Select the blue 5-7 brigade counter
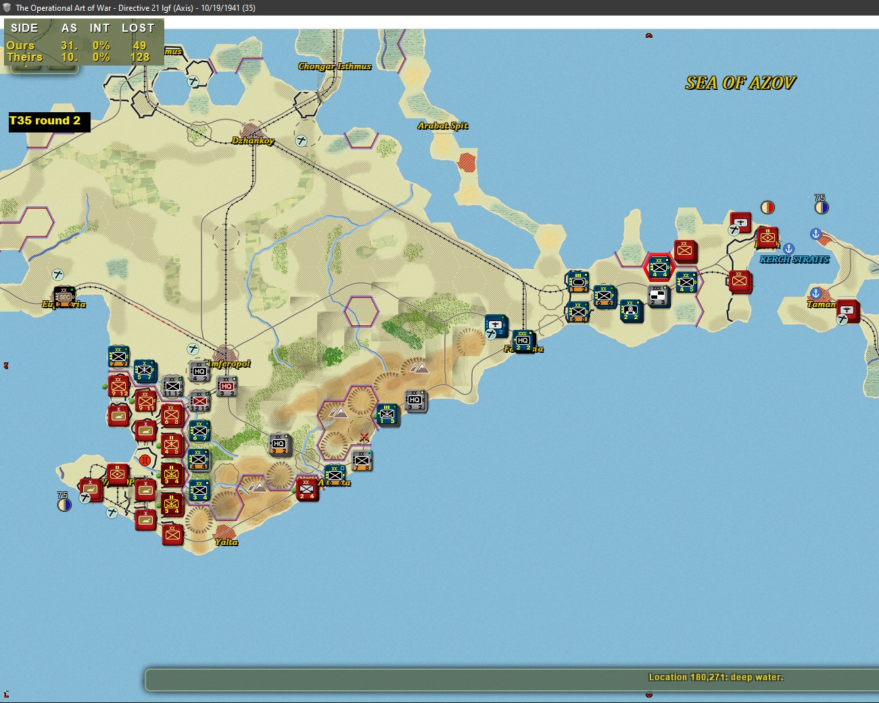 point(145,371)
